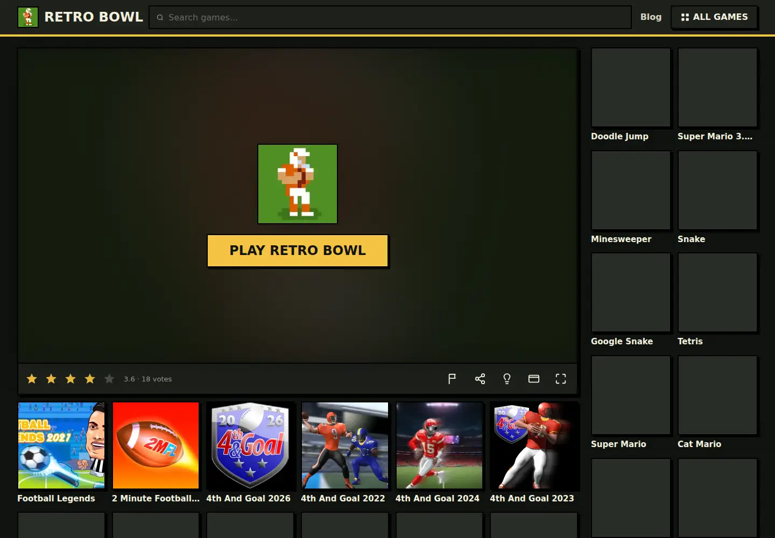
Task: Open the Super Mario 3 game card
Action: click(x=717, y=88)
